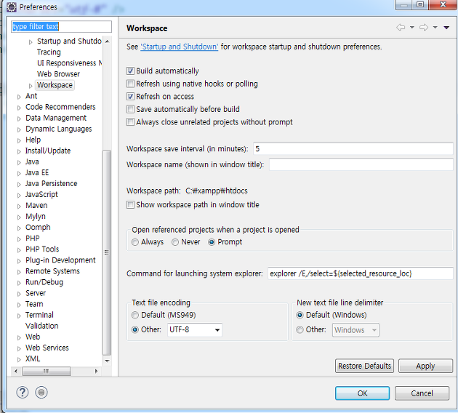Expand the XML tree node
This screenshot has width=458, height=413.
click(19, 359)
